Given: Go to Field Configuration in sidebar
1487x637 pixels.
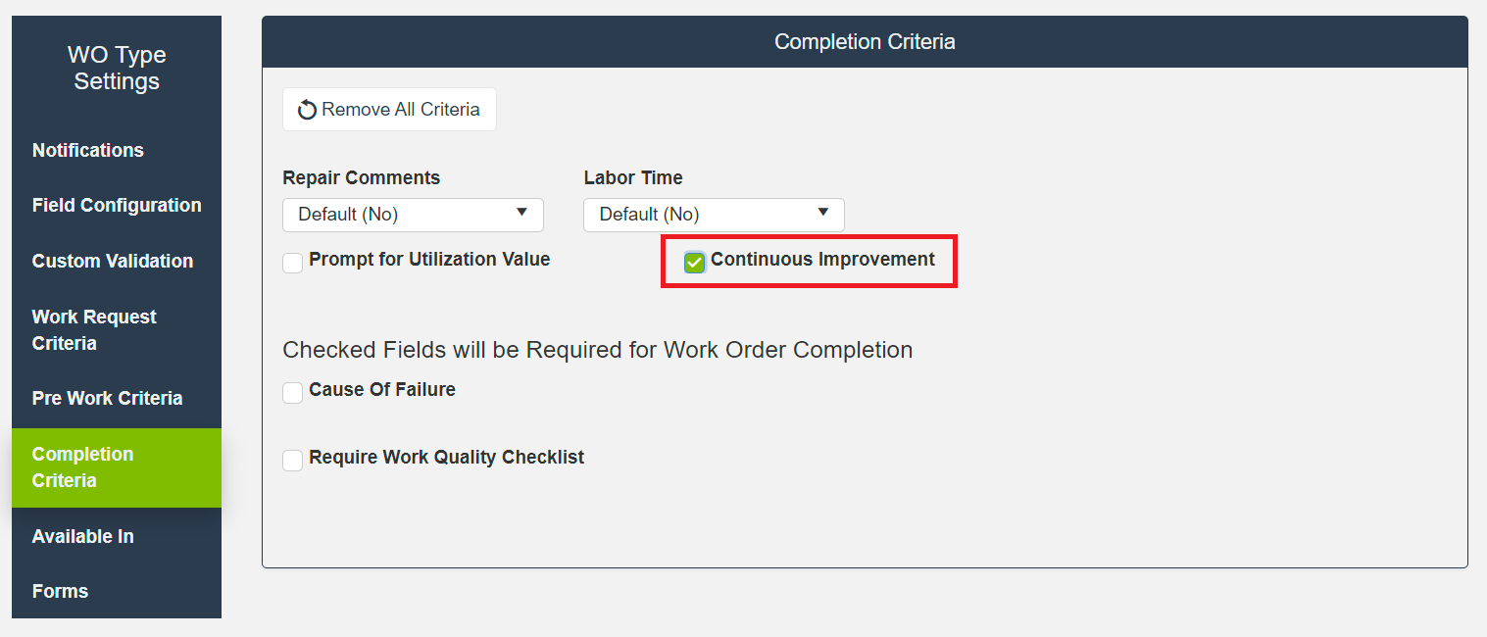Looking at the screenshot, I should 117,205.
